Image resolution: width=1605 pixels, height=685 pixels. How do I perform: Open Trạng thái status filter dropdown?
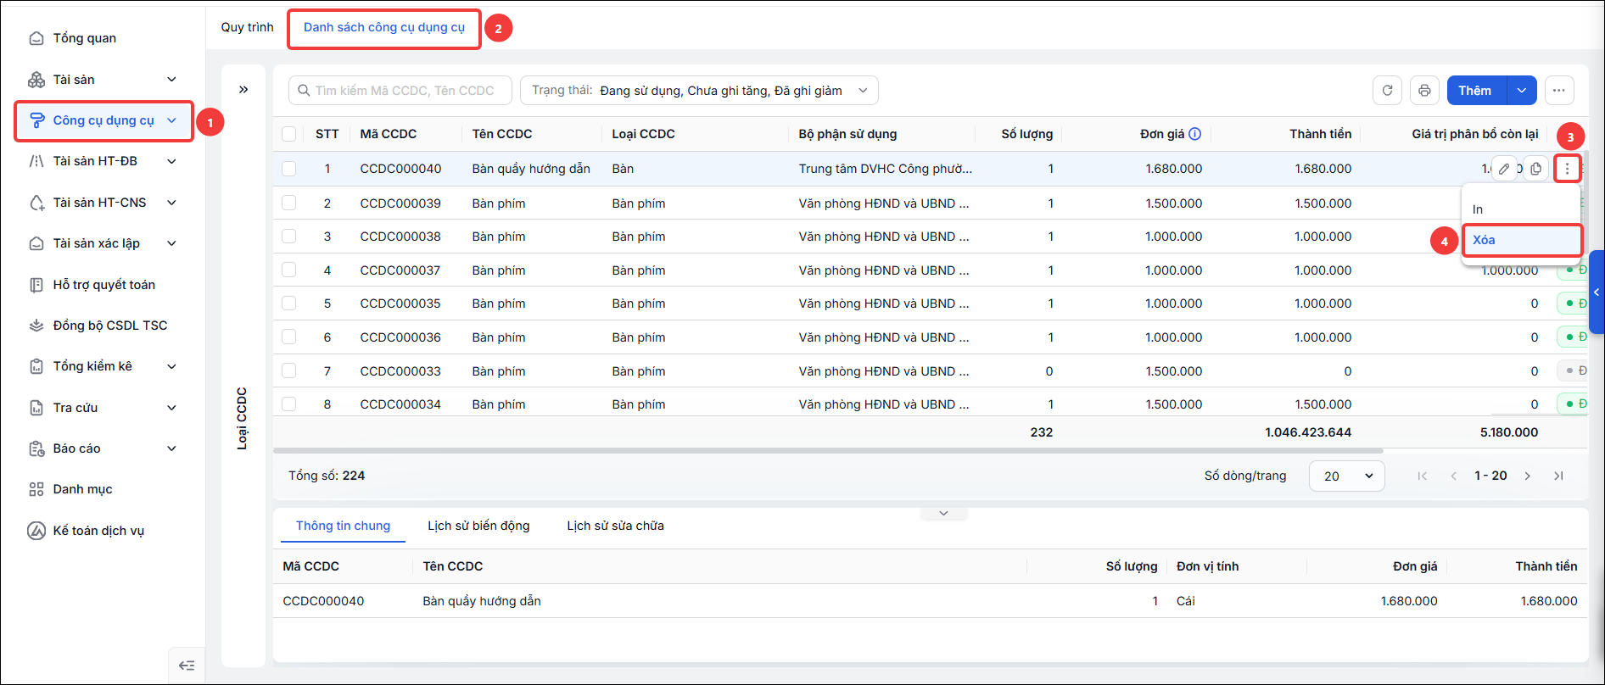pos(699,91)
